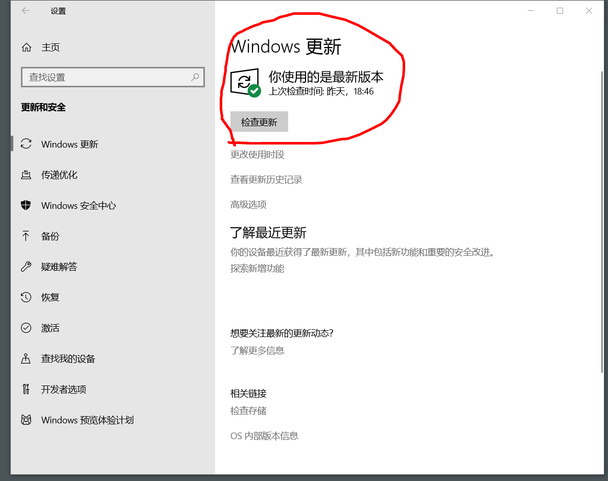Focus the 查找设置 search field
608x481 pixels.
(x=113, y=77)
